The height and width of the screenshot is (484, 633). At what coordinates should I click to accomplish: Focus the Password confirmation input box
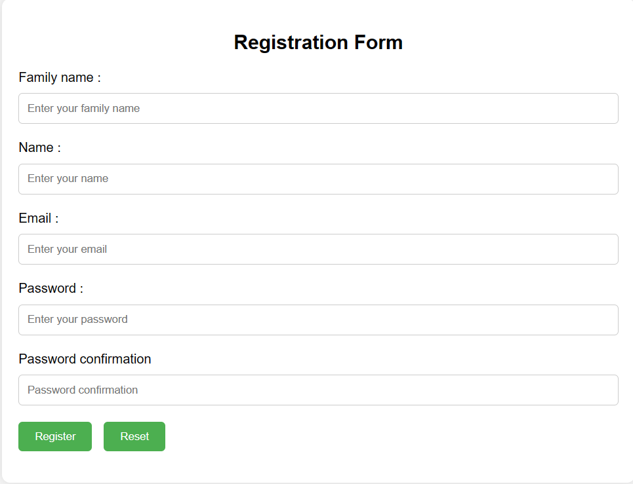(x=318, y=390)
